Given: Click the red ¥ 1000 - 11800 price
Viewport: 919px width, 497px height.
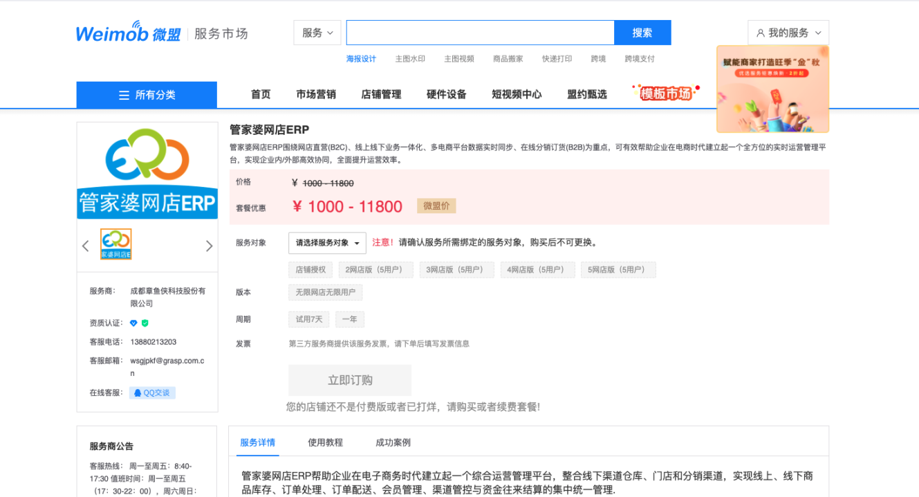Looking at the screenshot, I should click(x=347, y=206).
